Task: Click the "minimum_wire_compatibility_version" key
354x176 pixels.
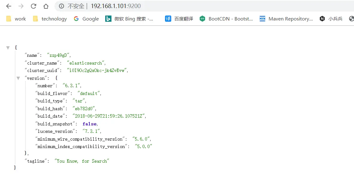Action: point(81,139)
